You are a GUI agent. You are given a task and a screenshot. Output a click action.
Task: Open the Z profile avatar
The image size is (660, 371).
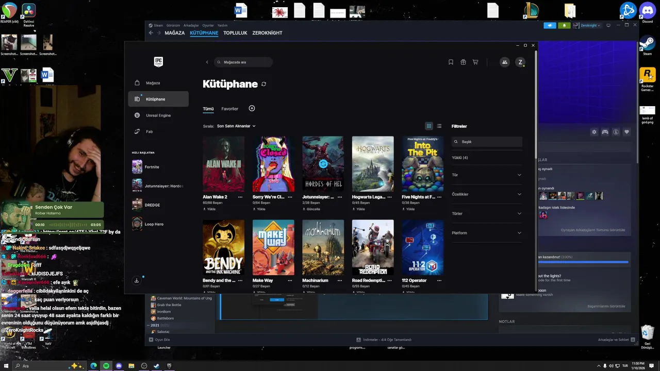(x=520, y=62)
